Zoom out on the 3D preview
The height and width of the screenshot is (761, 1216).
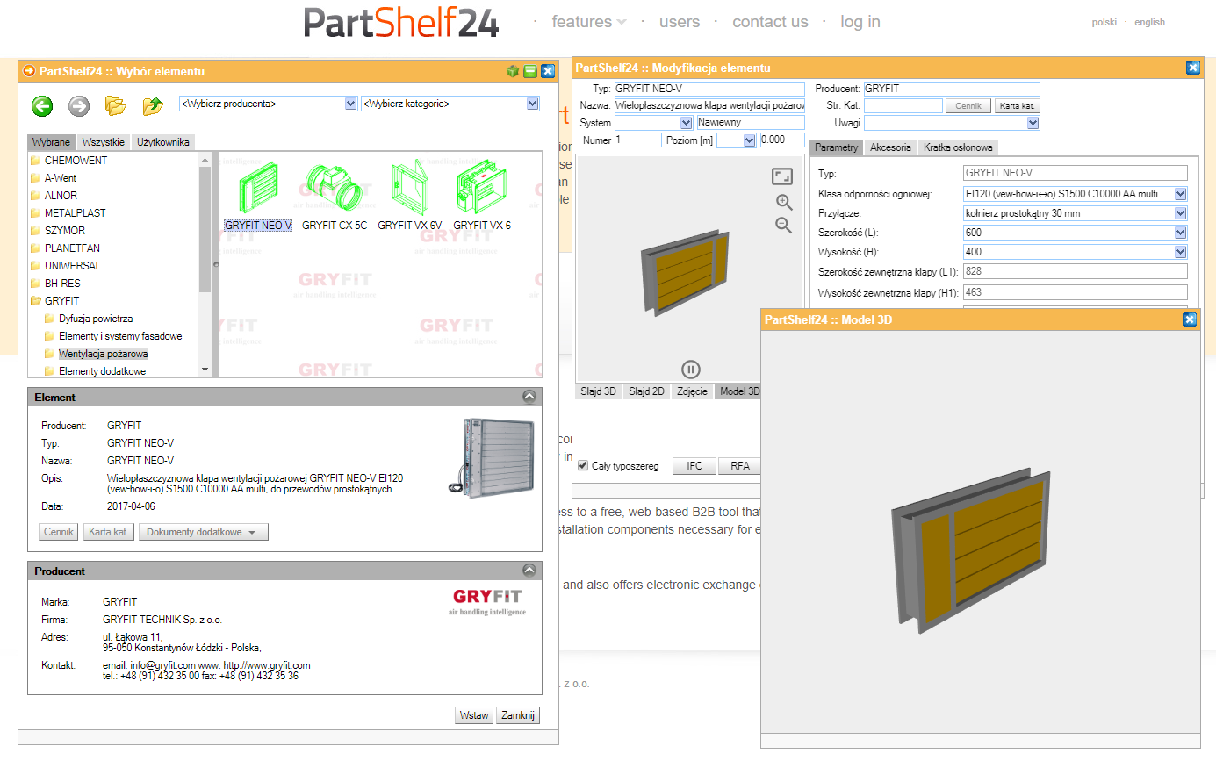(x=783, y=226)
